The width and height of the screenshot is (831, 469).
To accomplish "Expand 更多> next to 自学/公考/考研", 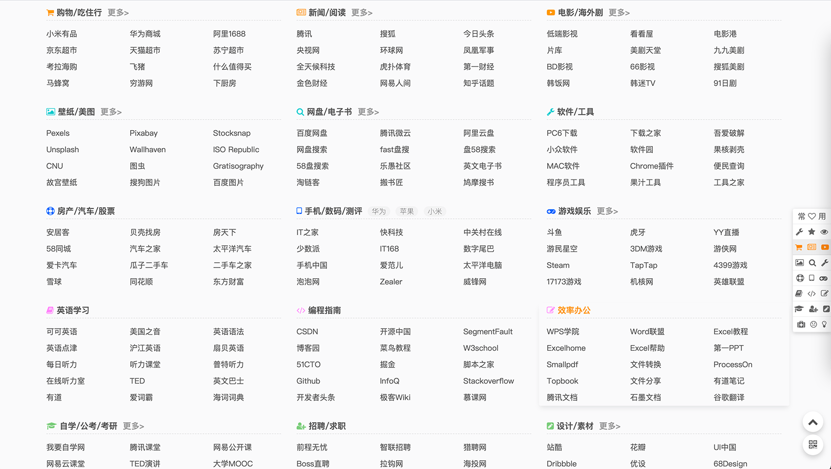I will click(x=133, y=426).
